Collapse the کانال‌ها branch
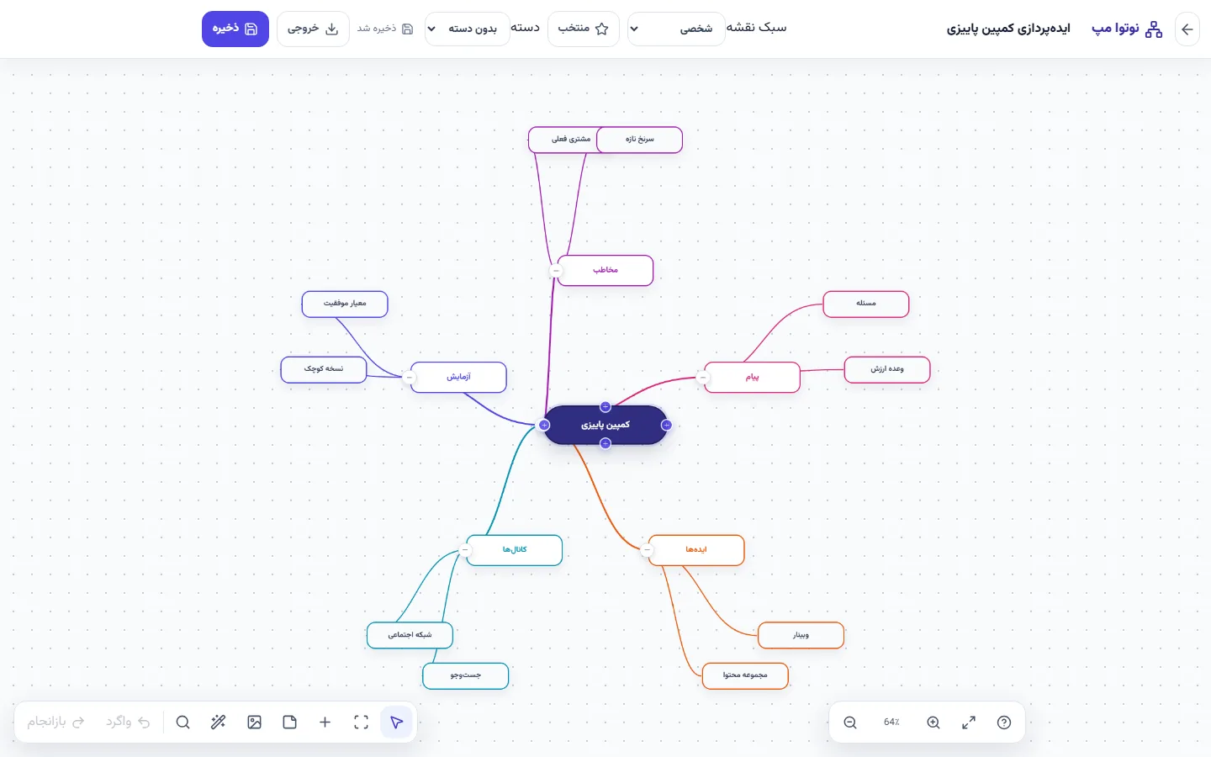 [x=465, y=550]
